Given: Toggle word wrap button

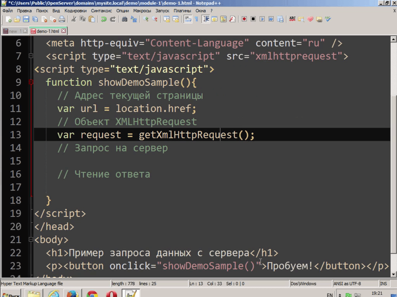Looking at the screenshot, I should [188, 19].
